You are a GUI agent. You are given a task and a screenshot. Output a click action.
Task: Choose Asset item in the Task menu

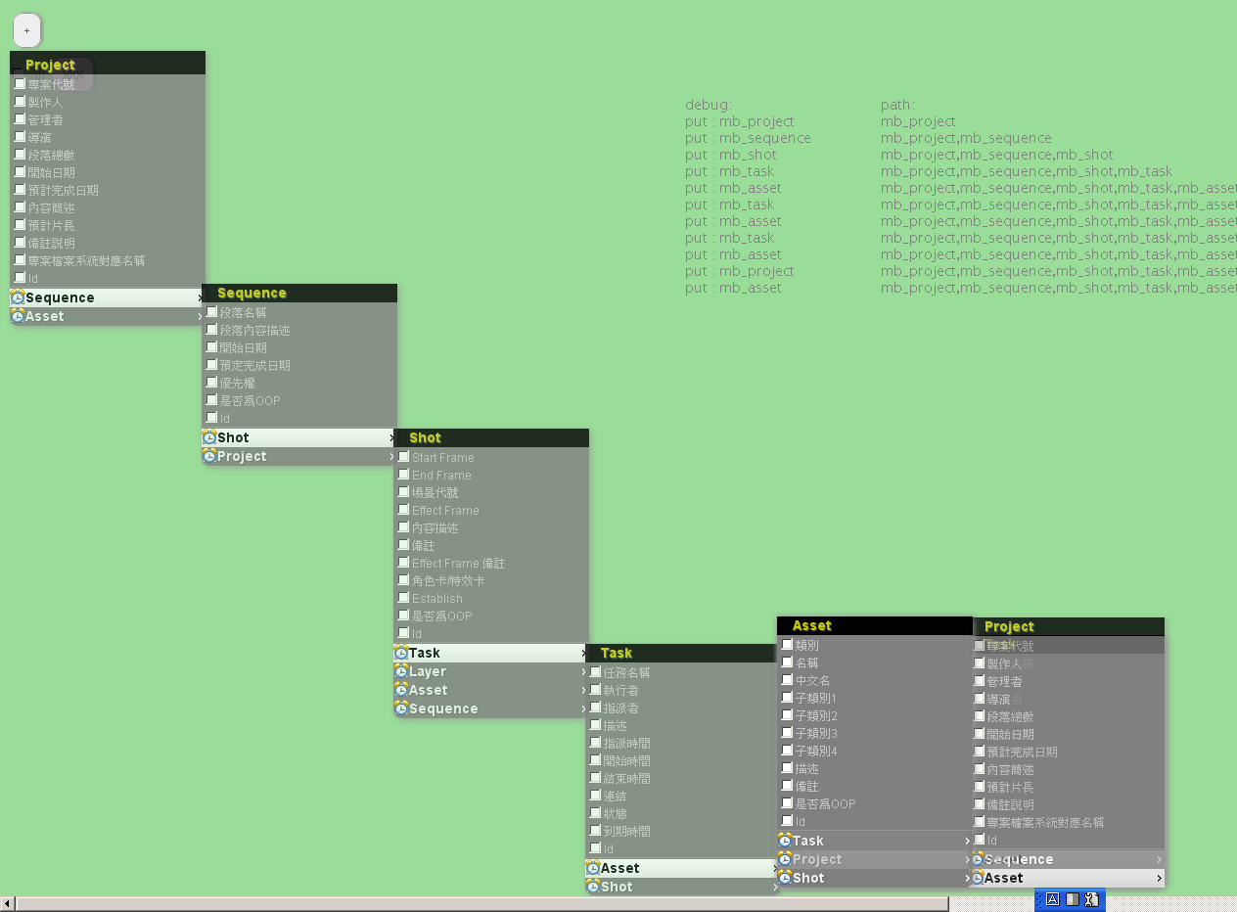coord(620,868)
